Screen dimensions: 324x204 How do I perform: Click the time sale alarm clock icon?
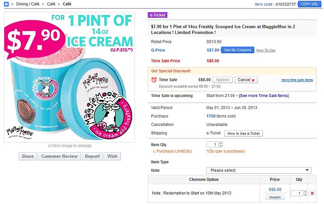pos(154,80)
